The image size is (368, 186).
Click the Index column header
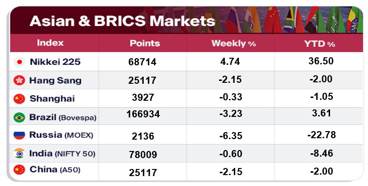coord(50,43)
